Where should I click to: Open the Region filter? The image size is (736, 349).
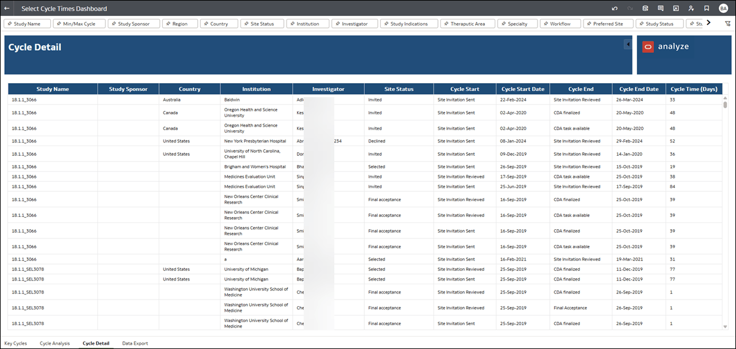(180, 24)
